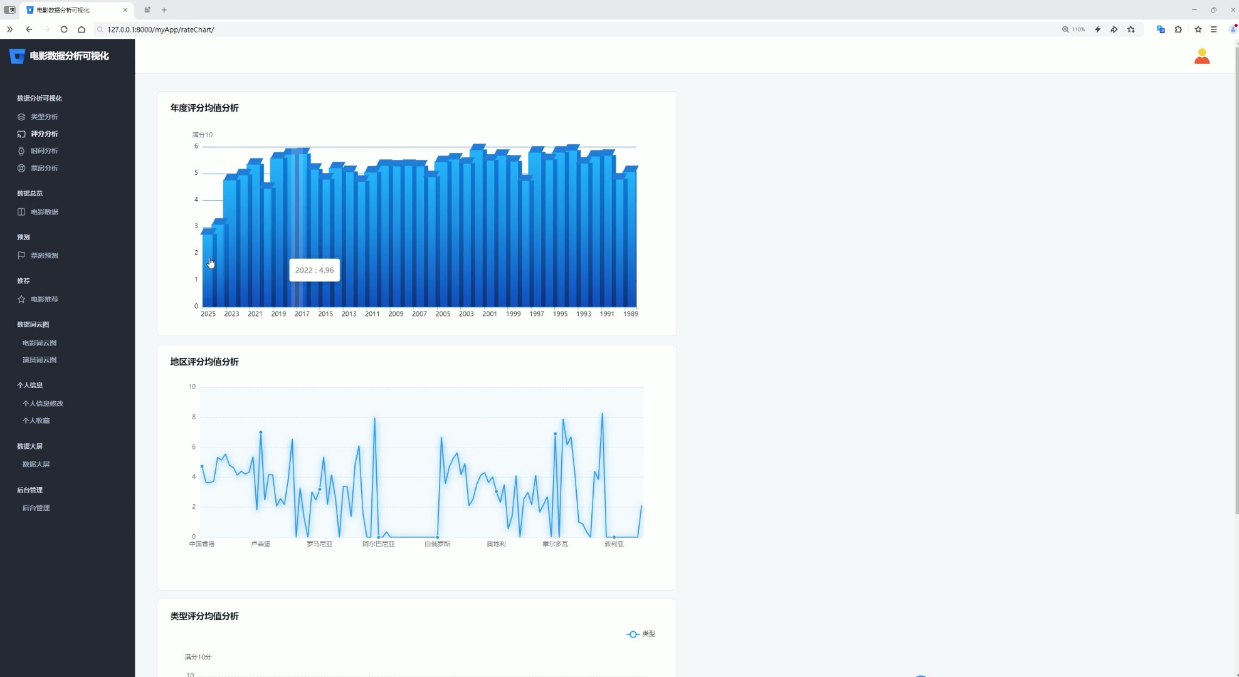Click the vertical page scrollbar

point(1236,282)
